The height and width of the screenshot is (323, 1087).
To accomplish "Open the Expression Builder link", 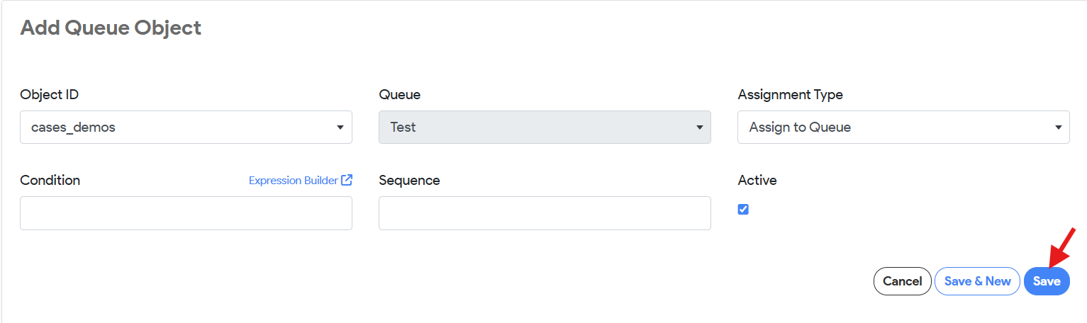I will (293, 181).
